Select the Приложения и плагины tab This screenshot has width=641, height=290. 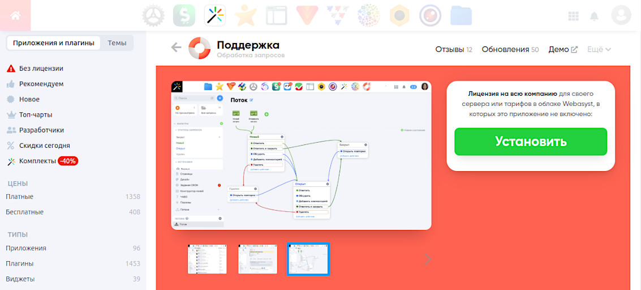point(54,42)
